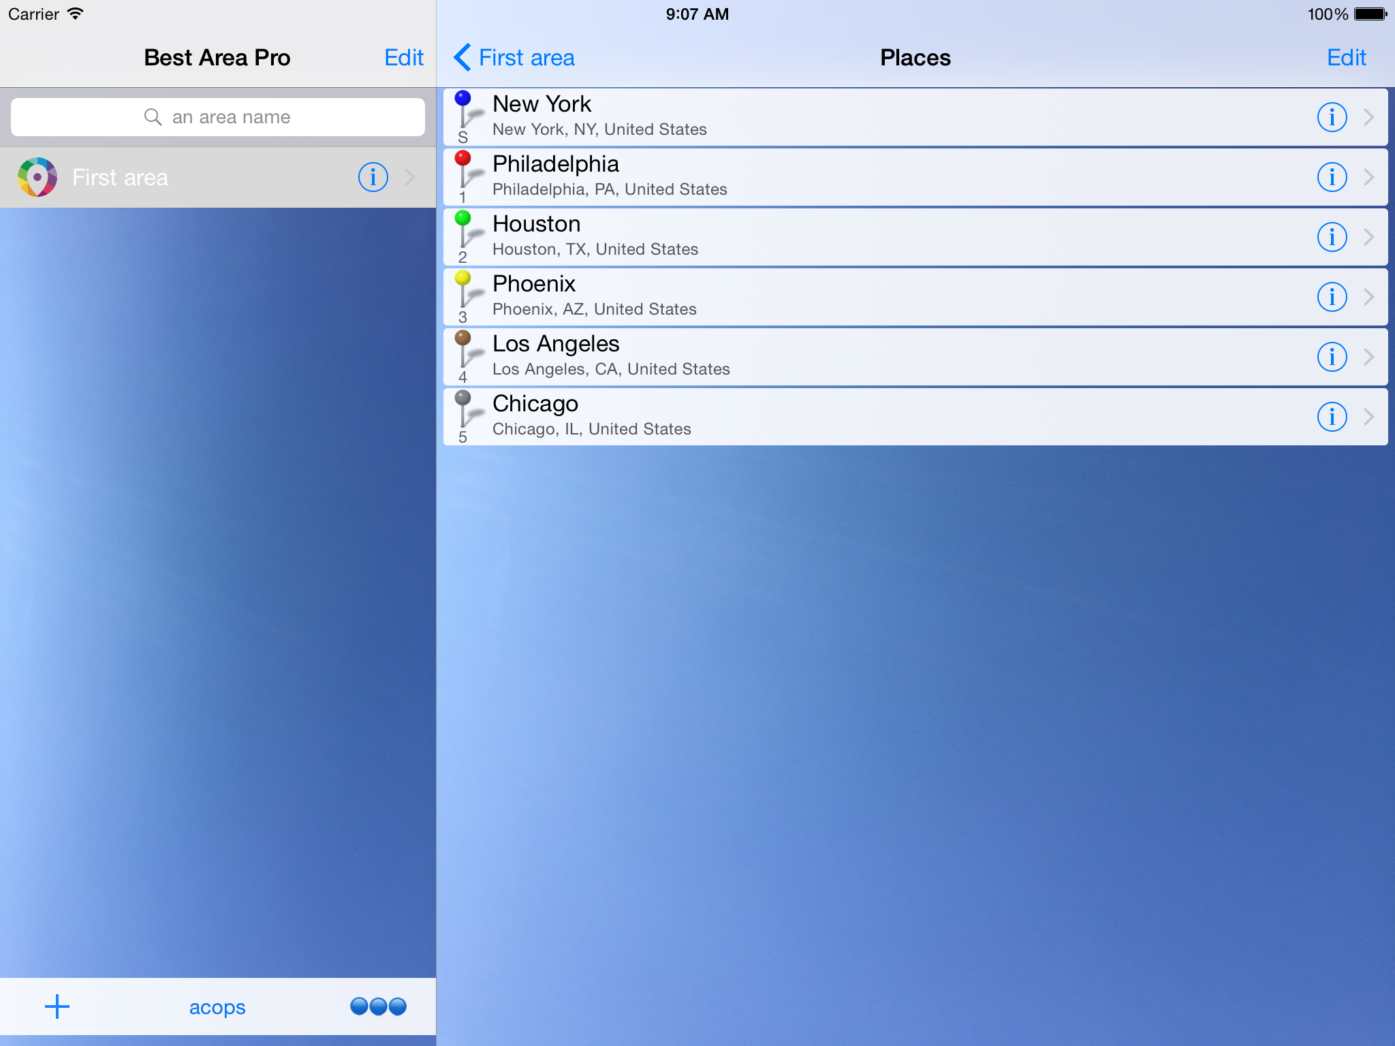Open the acops link
The width and height of the screenshot is (1395, 1046).
tap(217, 1007)
